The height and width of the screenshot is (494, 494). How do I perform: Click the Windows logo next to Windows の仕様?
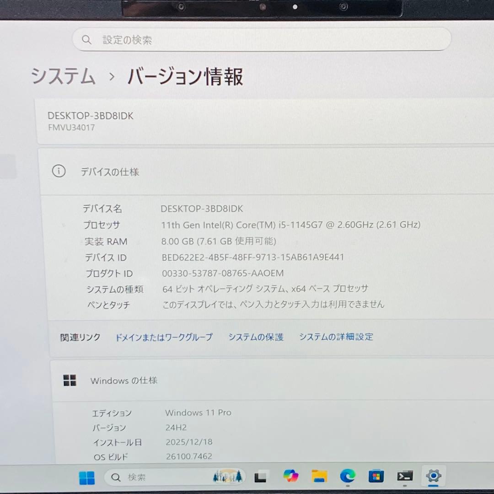pos(70,380)
